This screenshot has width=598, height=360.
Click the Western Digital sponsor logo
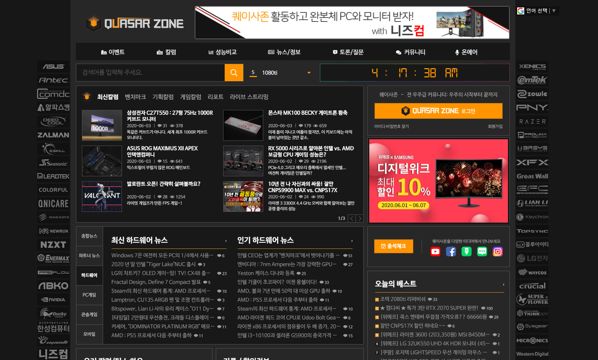pyautogui.click(x=532, y=354)
